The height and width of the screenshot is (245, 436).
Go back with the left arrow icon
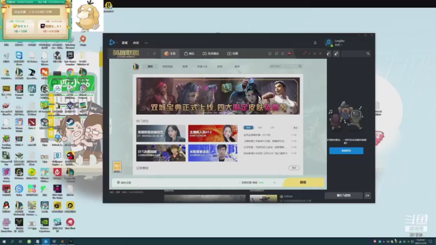tap(148, 53)
